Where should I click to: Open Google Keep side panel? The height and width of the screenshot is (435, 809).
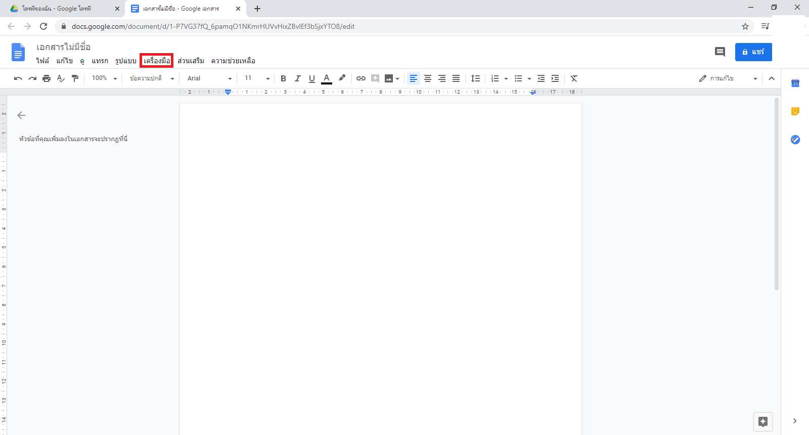click(x=795, y=111)
